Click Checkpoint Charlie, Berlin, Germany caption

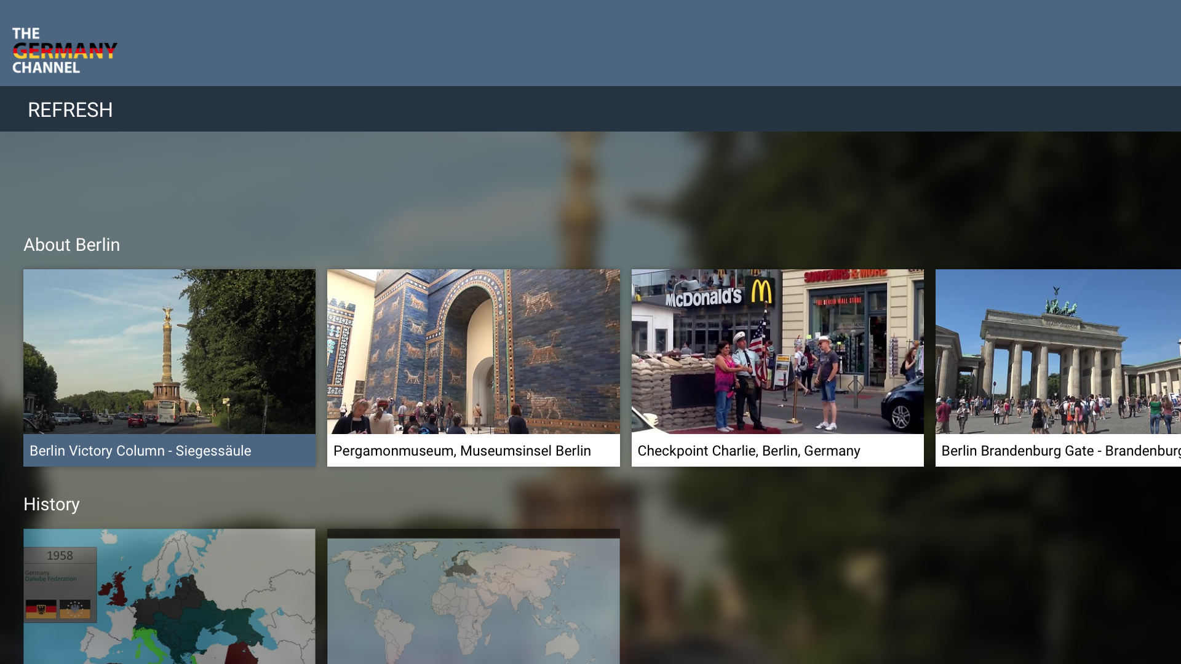749,451
